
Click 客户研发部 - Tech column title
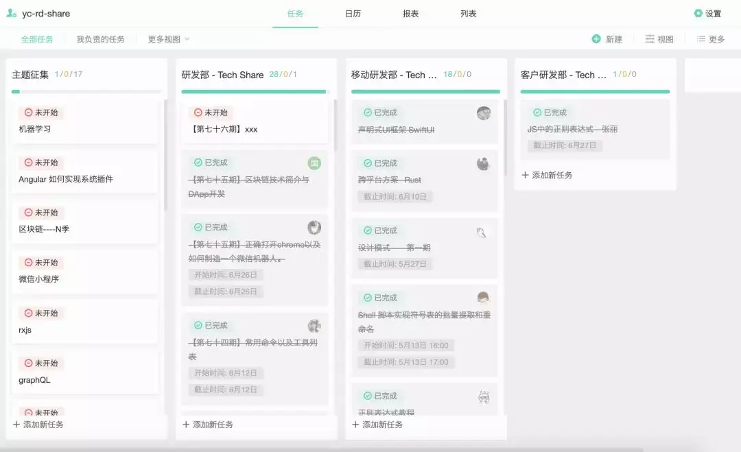(563, 75)
